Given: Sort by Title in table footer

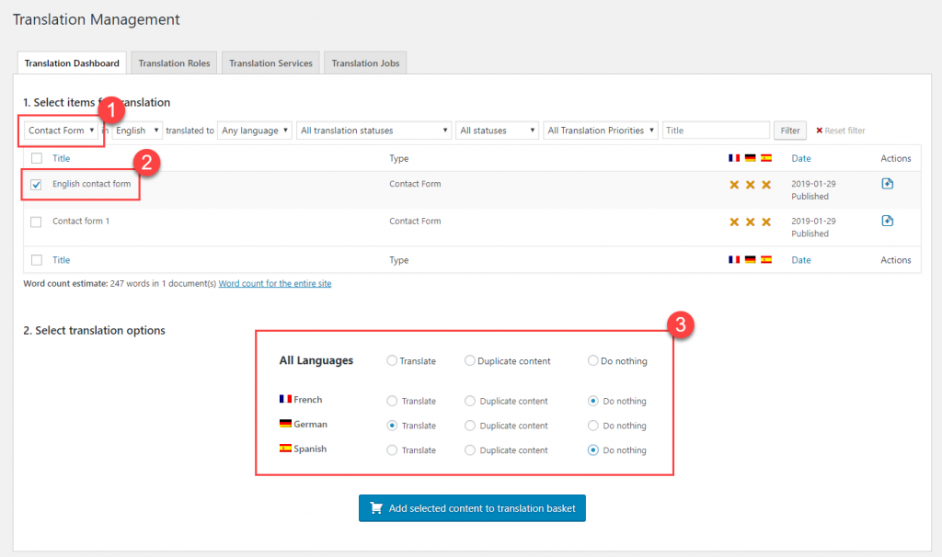Looking at the screenshot, I should click(62, 260).
